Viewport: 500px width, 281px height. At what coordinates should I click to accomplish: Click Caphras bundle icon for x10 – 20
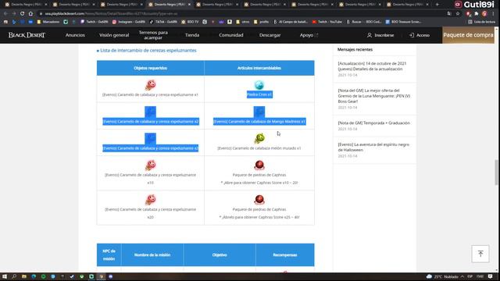(x=259, y=165)
